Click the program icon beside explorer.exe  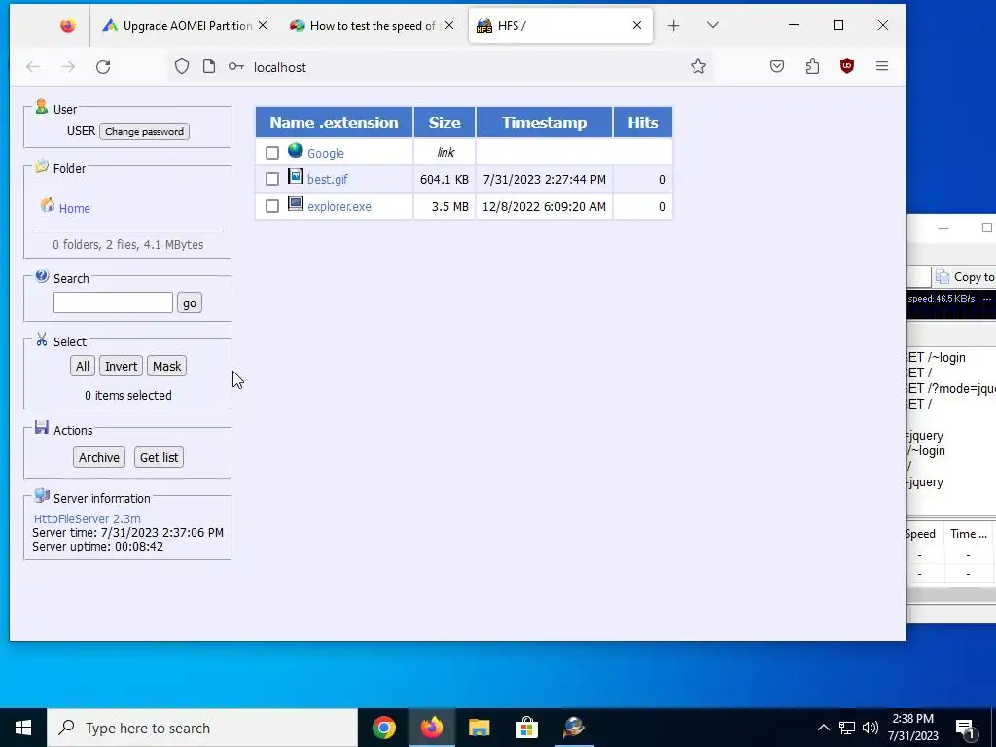(x=296, y=203)
